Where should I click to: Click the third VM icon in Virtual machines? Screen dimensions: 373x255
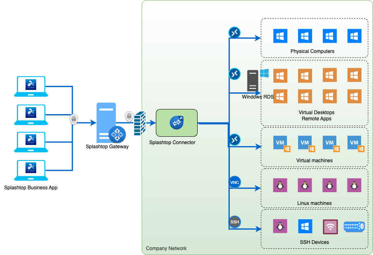point(331,144)
